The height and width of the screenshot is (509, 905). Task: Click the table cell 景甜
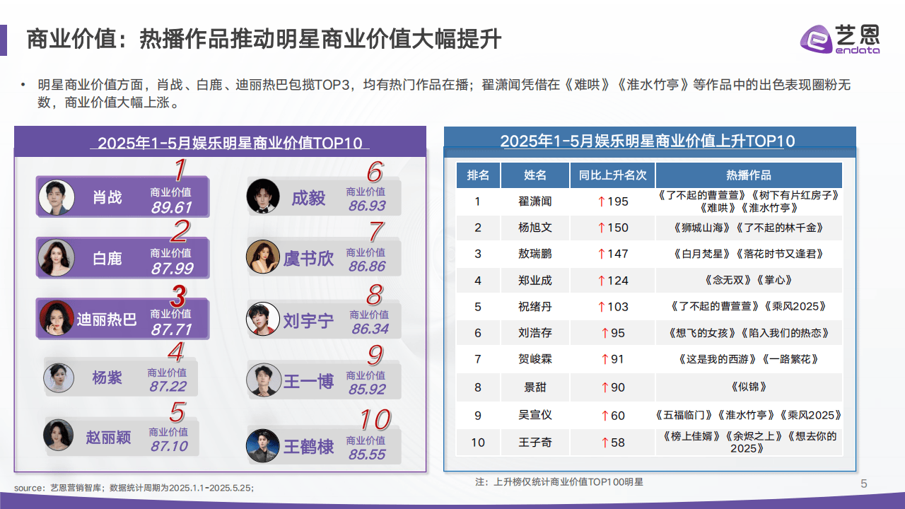click(535, 387)
